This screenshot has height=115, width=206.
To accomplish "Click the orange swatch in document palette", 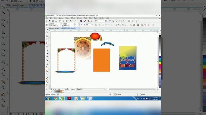I will click(x=61, y=92).
